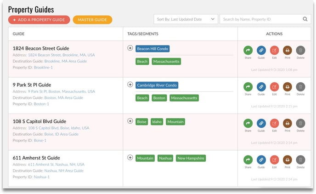
Task: Print the 9 Park St Pl Guide
Action: [x=287, y=86]
